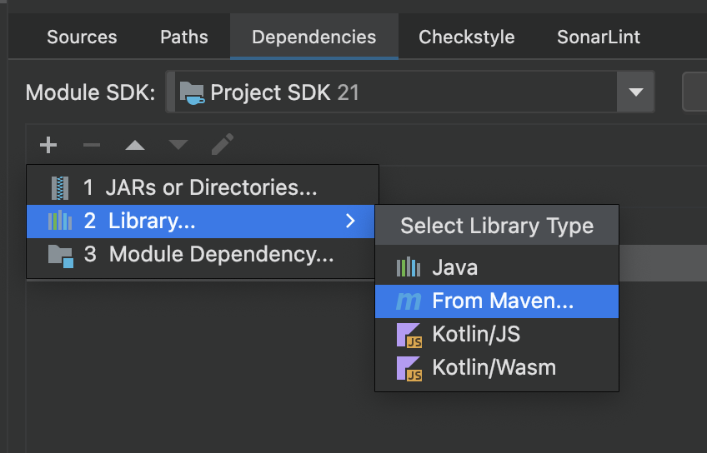Click the plus Add dependency icon

click(x=48, y=145)
